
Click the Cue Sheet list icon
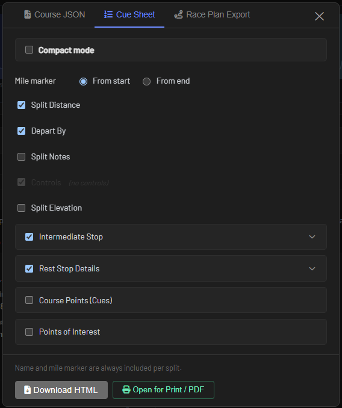108,14
